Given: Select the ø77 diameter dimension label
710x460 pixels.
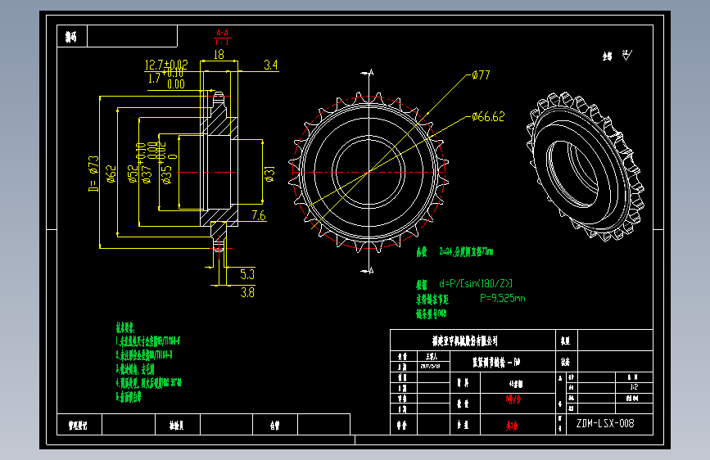Looking at the screenshot, I should coord(481,75).
